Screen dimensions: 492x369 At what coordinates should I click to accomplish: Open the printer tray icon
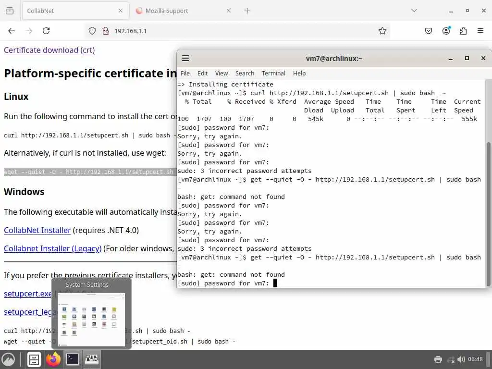pos(438,359)
